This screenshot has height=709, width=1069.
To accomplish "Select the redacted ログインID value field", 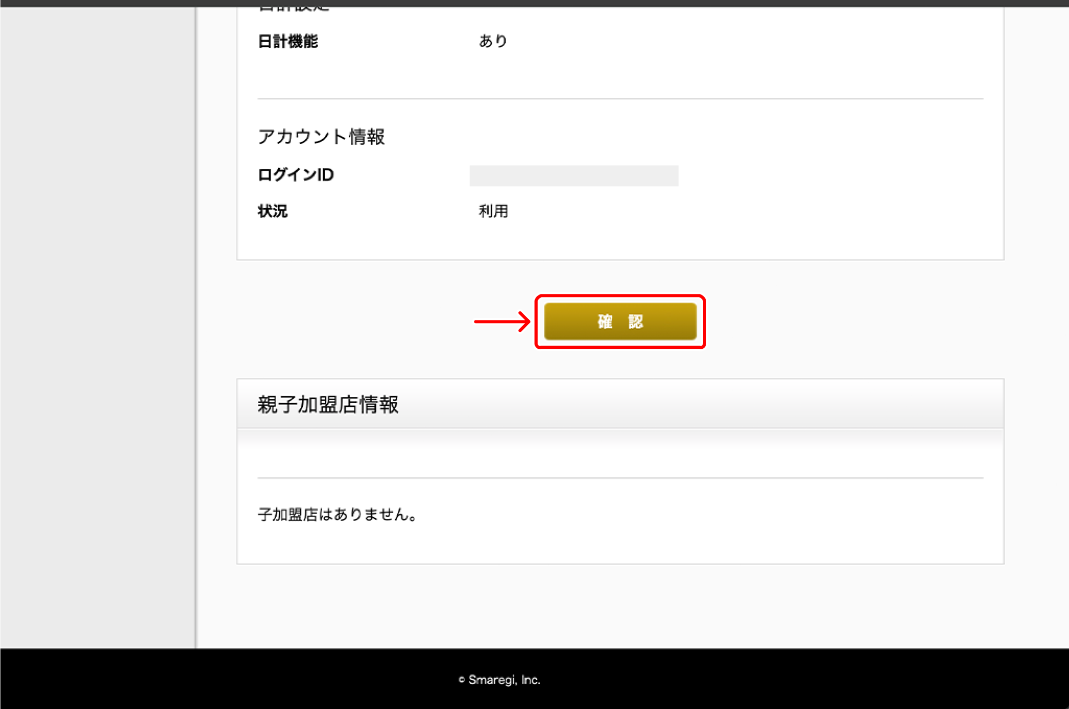I will coord(574,176).
